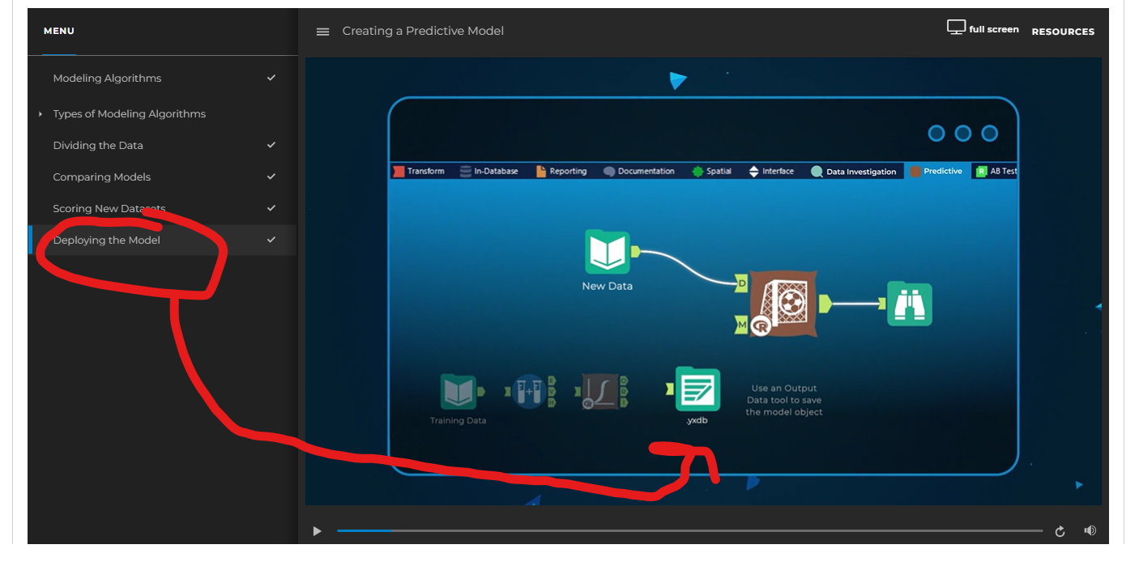Click the Data Investigation magnifier icon
1139x583 pixels.
coord(817,171)
